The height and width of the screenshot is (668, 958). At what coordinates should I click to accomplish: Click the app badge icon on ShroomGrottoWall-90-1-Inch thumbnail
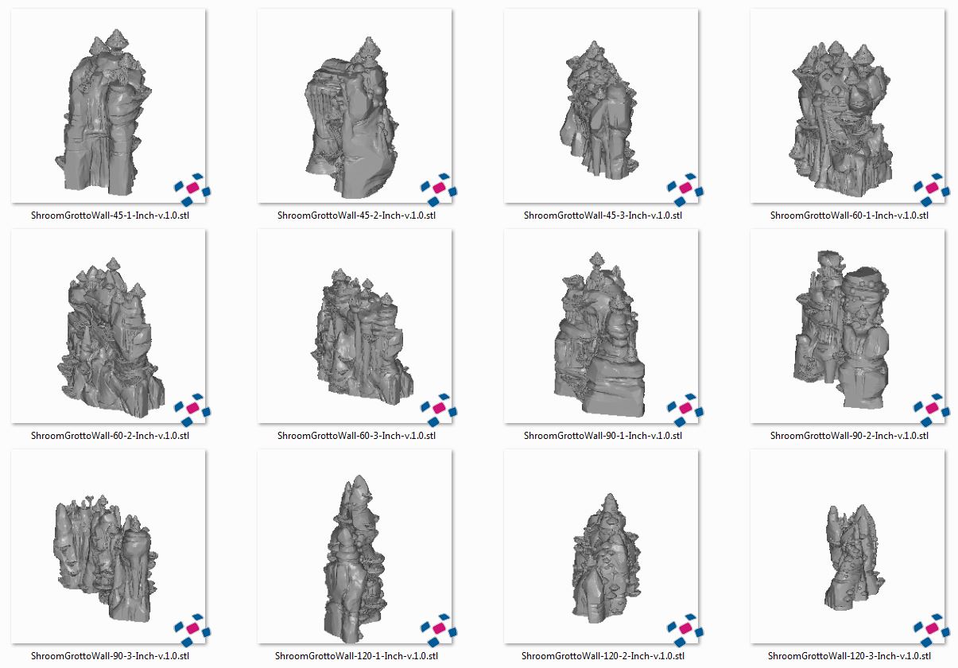(x=685, y=408)
